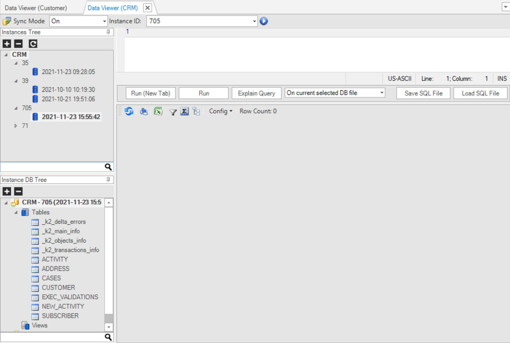Pin the Instance DB Tree panel
The width and height of the screenshot is (510, 343).
click(x=108, y=180)
